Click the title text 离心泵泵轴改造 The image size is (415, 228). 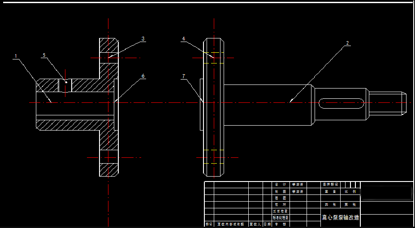(x=341, y=218)
